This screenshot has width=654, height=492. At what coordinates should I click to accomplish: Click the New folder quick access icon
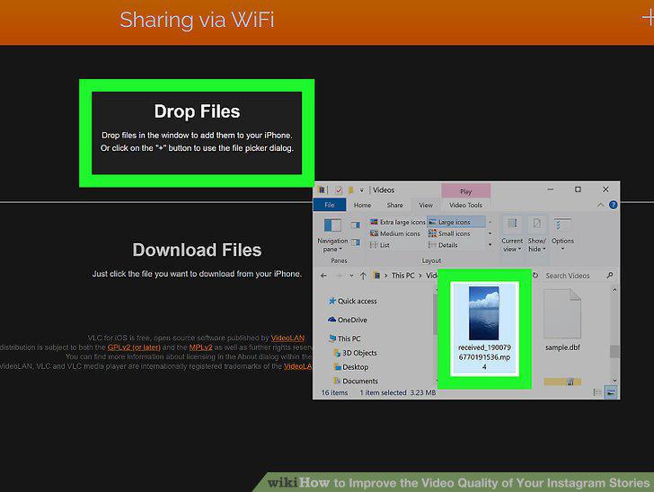(x=350, y=190)
